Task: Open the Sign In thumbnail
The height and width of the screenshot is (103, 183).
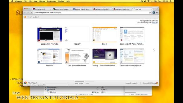Action: coord(105,34)
